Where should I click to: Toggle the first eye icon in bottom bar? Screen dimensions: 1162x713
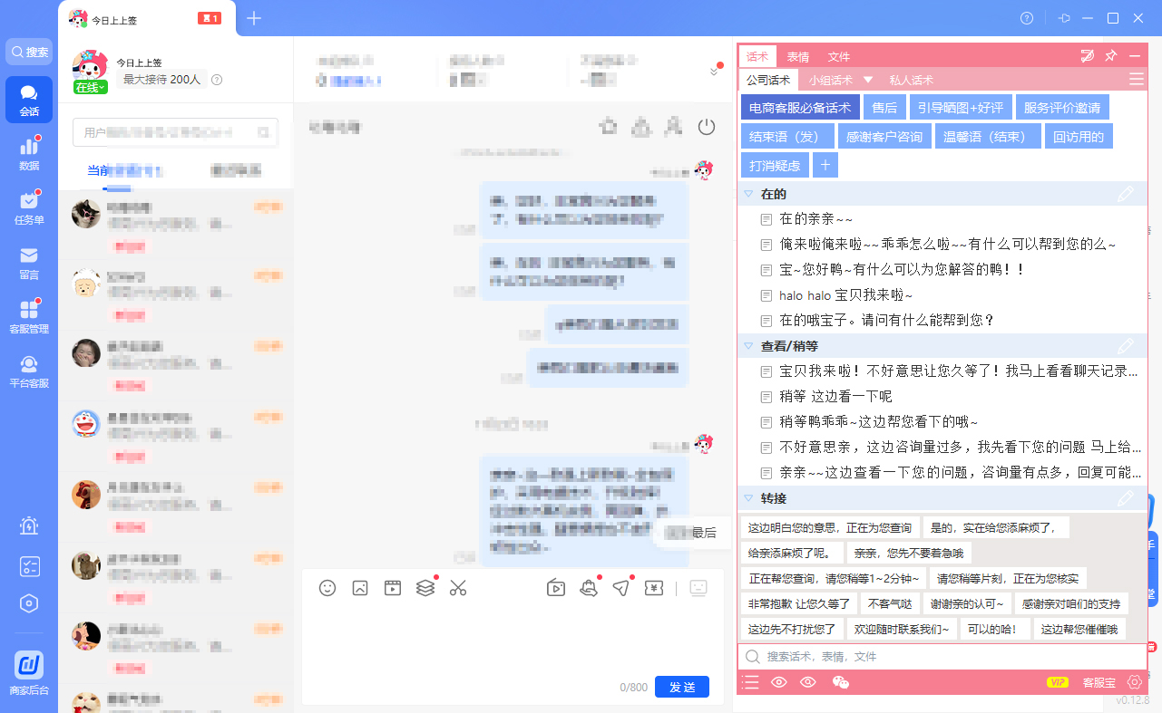pyautogui.click(x=778, y=683)
